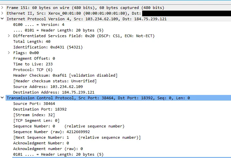This screenshot has height=158, width=231.
Task: Select the Acknowledgment number (raw) row
Action: 118,149
